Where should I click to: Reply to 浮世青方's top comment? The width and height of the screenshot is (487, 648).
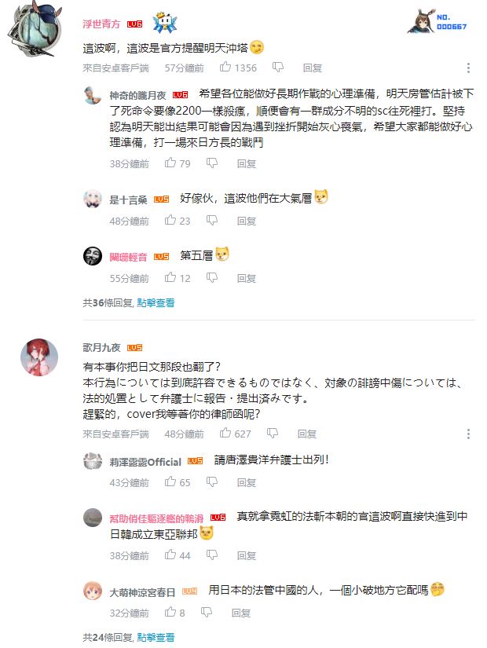click(312, 68)
